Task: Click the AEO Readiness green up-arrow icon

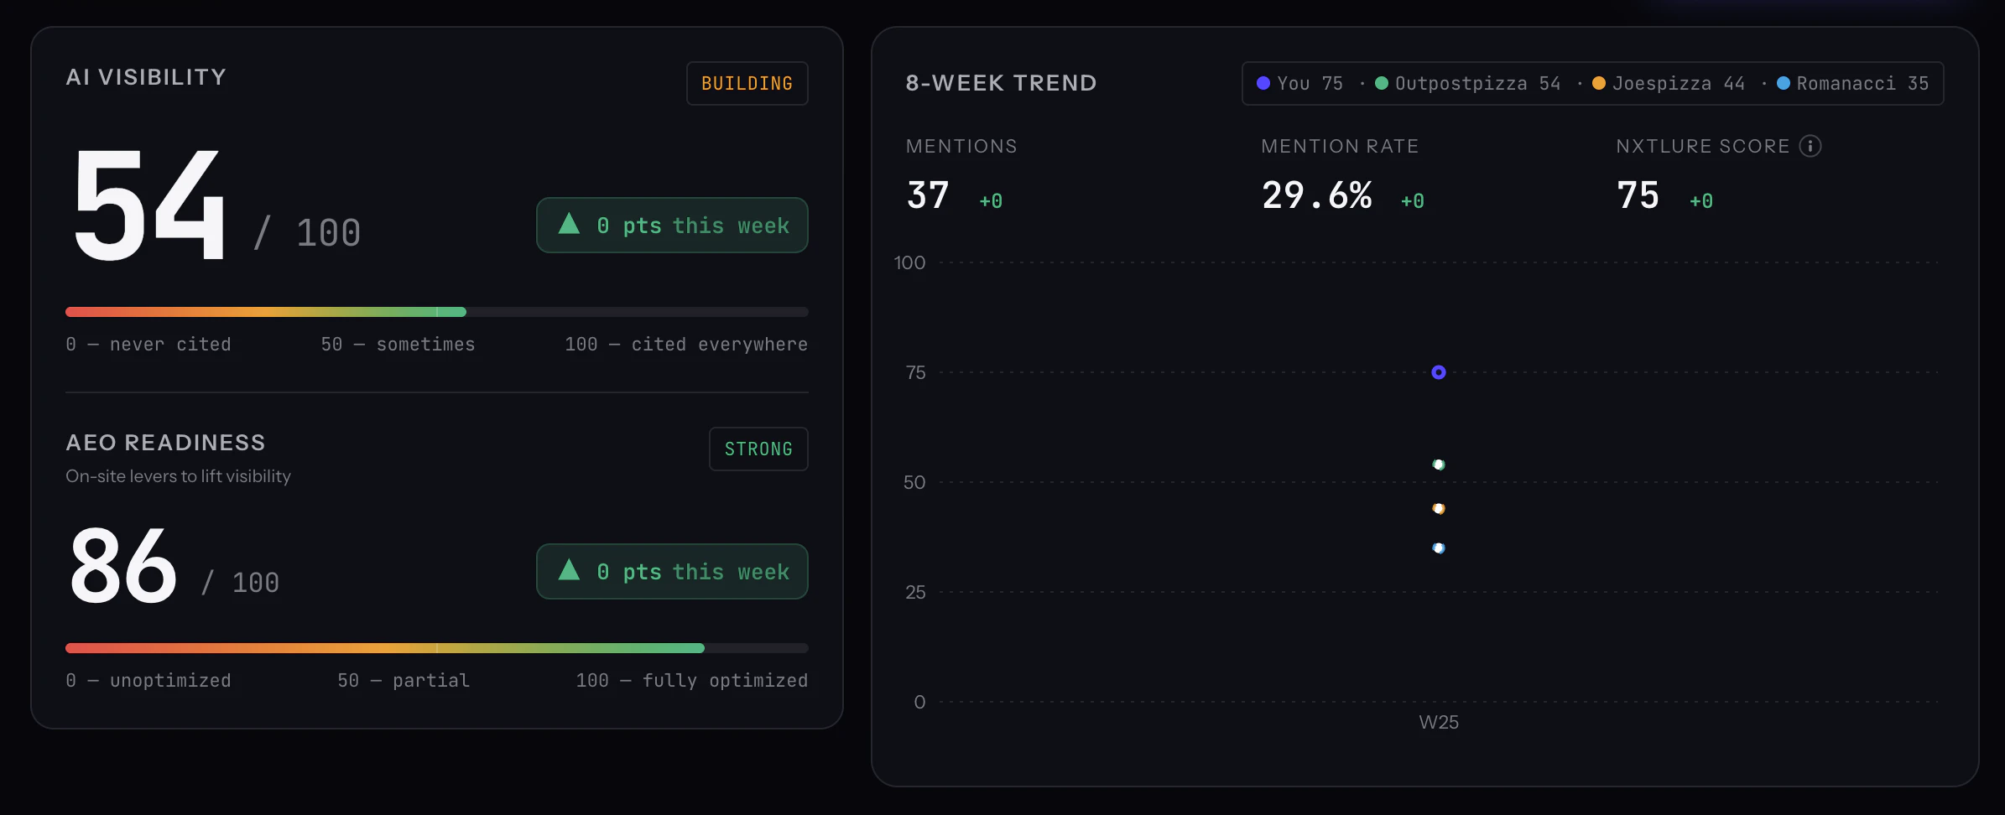Action: pyautogui.click(x=569, y=569)
